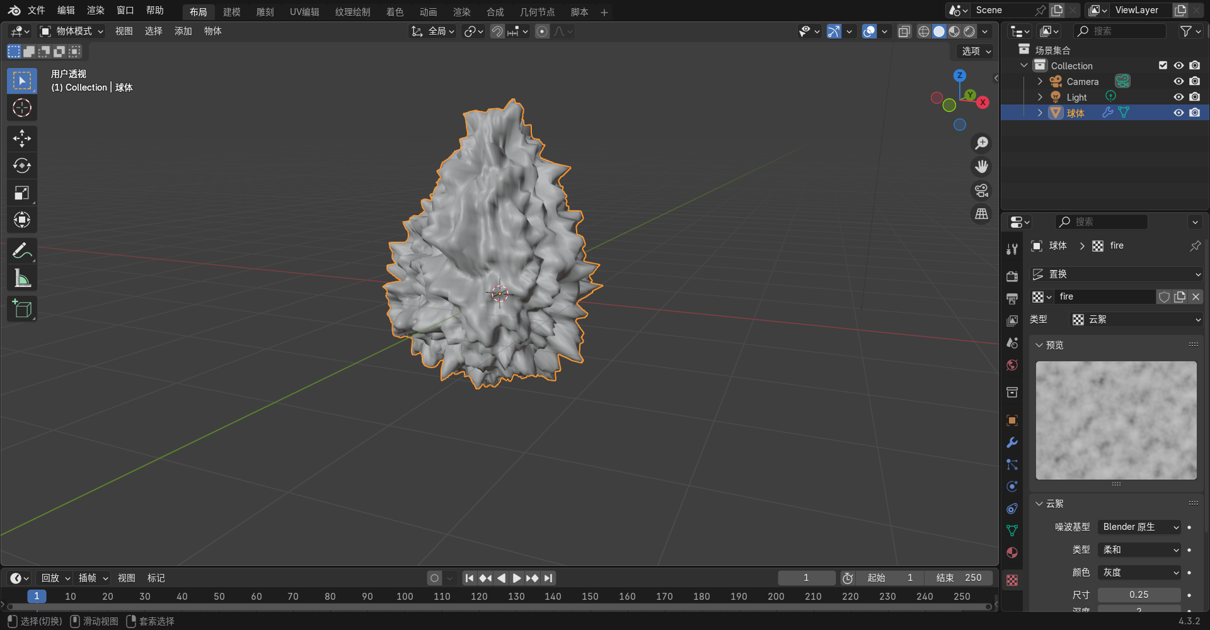This screenshot has width=1210, height=630.
Task: Hide the Camera object in viewport
Action: click(1178, 81)
